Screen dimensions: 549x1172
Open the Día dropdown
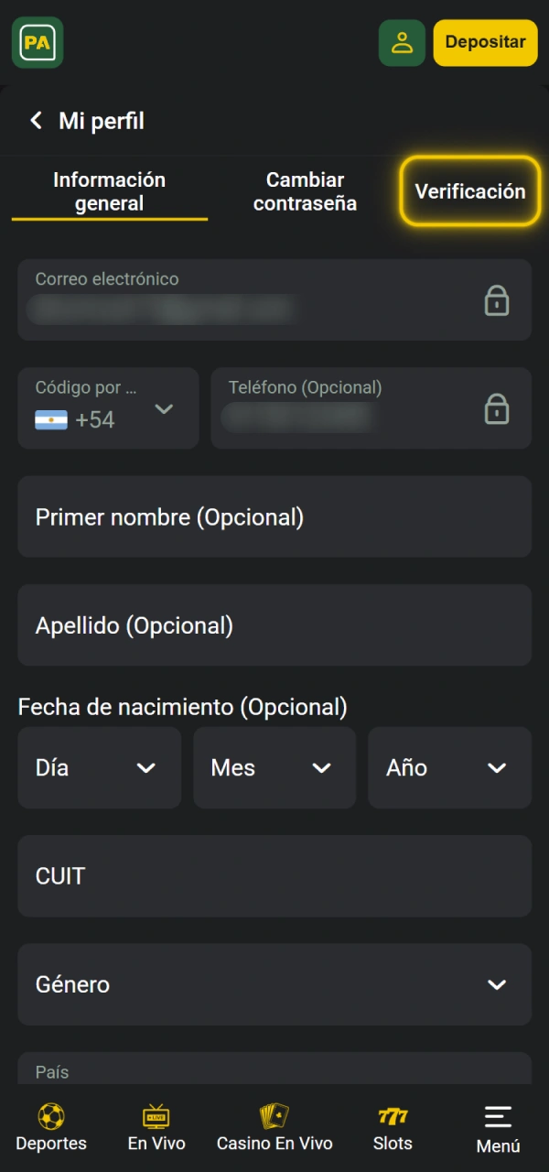pyautogui.click(x=99, y=767)
